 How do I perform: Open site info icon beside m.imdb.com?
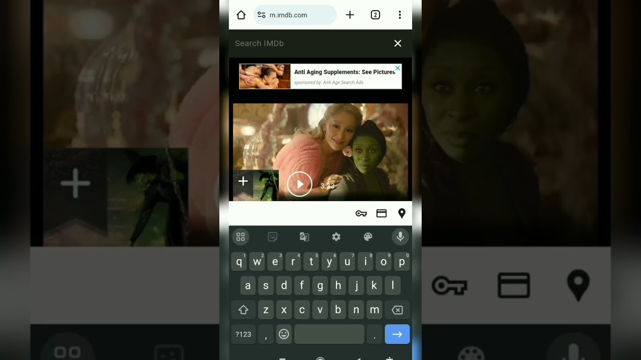click(x=261, y=15)
